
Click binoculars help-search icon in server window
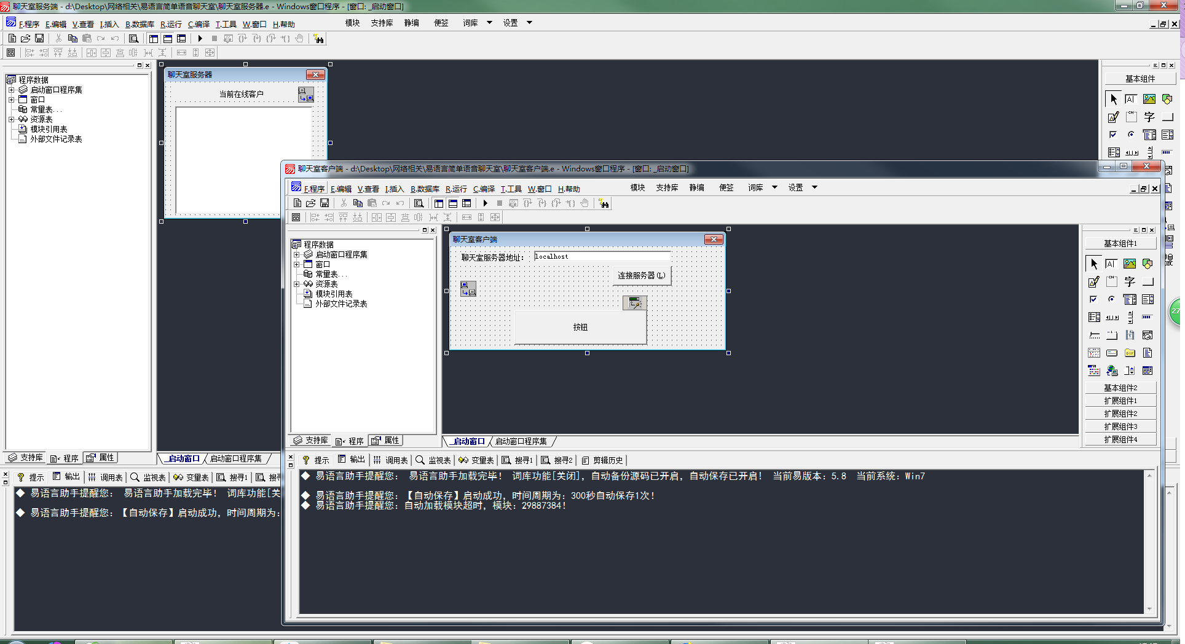coord(319,39)
